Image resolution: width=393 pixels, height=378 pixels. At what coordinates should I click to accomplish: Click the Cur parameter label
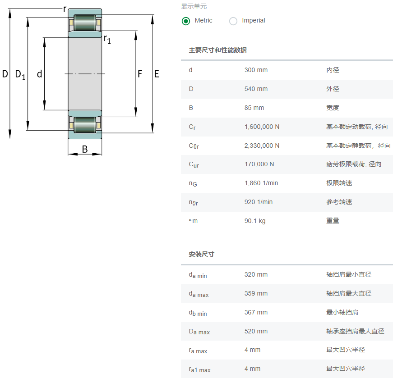tap(194, 165)
